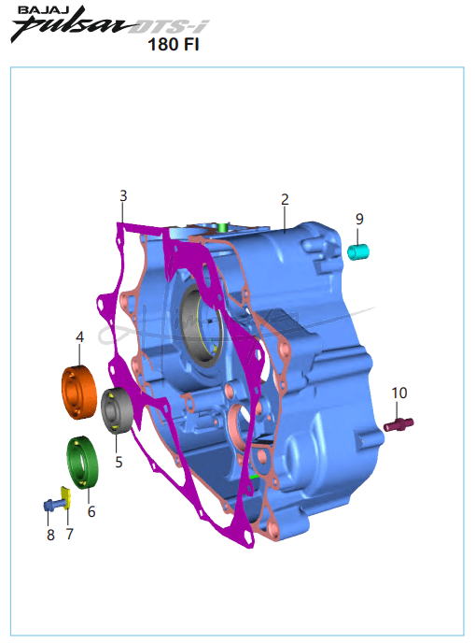Screen dimensions: 475x644
Task: Select the maroon pin part
Action: [398, 424]
